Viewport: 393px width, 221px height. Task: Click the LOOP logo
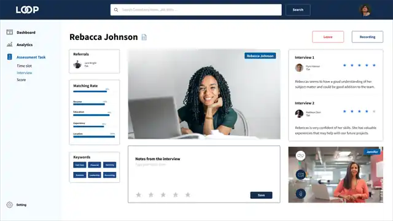(27, 10)
